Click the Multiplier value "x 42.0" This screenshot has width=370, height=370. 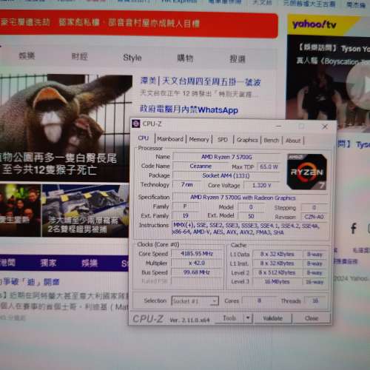point(197,263)
